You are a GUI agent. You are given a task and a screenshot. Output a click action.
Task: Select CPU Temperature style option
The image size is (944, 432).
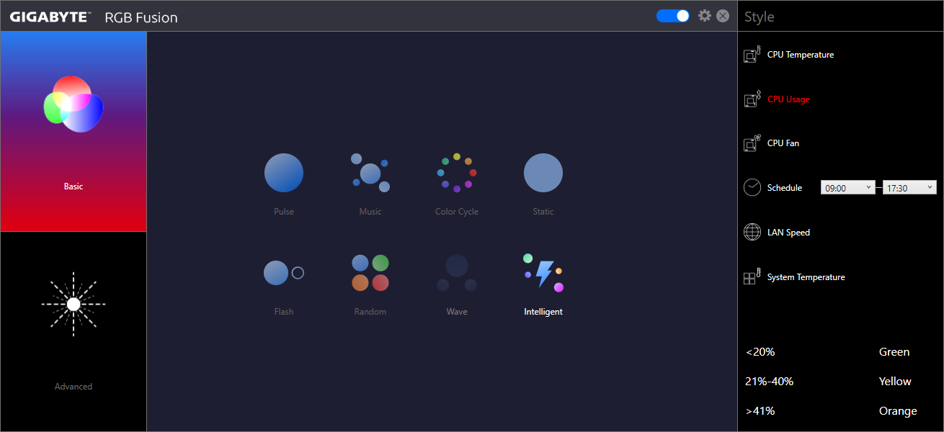coord(800,55)
